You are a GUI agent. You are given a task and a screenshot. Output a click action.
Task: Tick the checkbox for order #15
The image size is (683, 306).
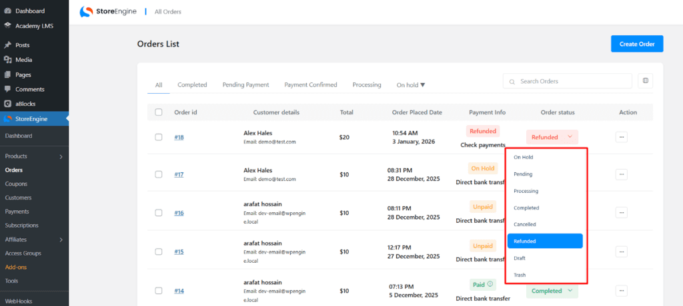click(159, 251)
